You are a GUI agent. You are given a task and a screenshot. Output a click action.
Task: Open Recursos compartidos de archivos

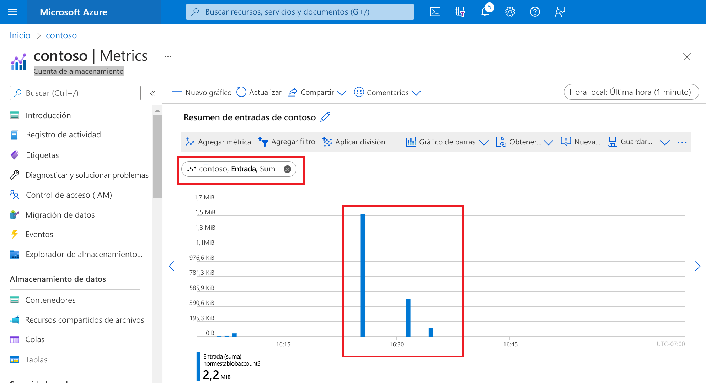85,320
